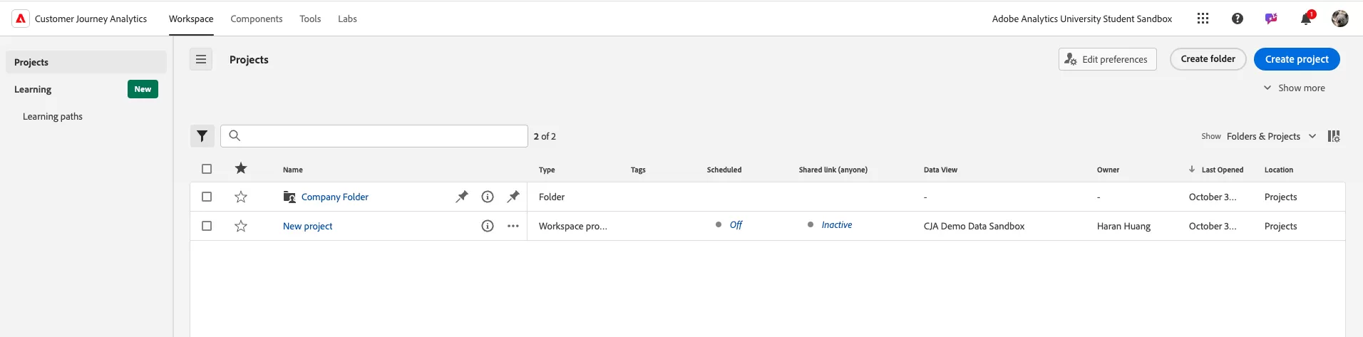Click the Last Opened sort arrow
The height and width of the screenshot is (337, 1363).
click(1192, 169)
